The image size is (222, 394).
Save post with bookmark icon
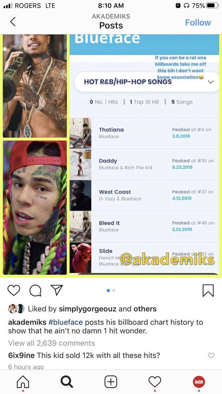[x=208, y=291]
